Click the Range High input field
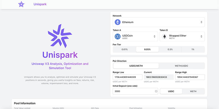Viewport: 219px width, 109px height. [190, 77]
